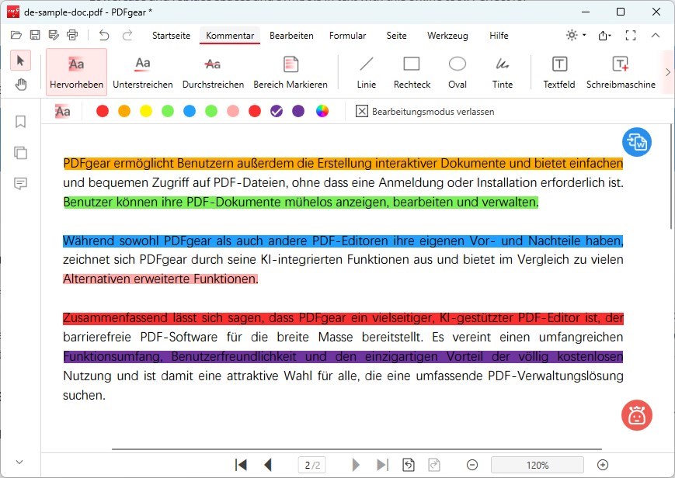Jump to the first page
Image resolution: width=675 pixels, height=478 pixels.
[241, 465]
